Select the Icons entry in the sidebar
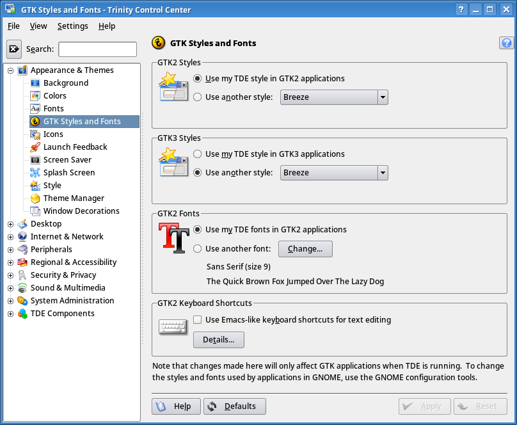 35,134
